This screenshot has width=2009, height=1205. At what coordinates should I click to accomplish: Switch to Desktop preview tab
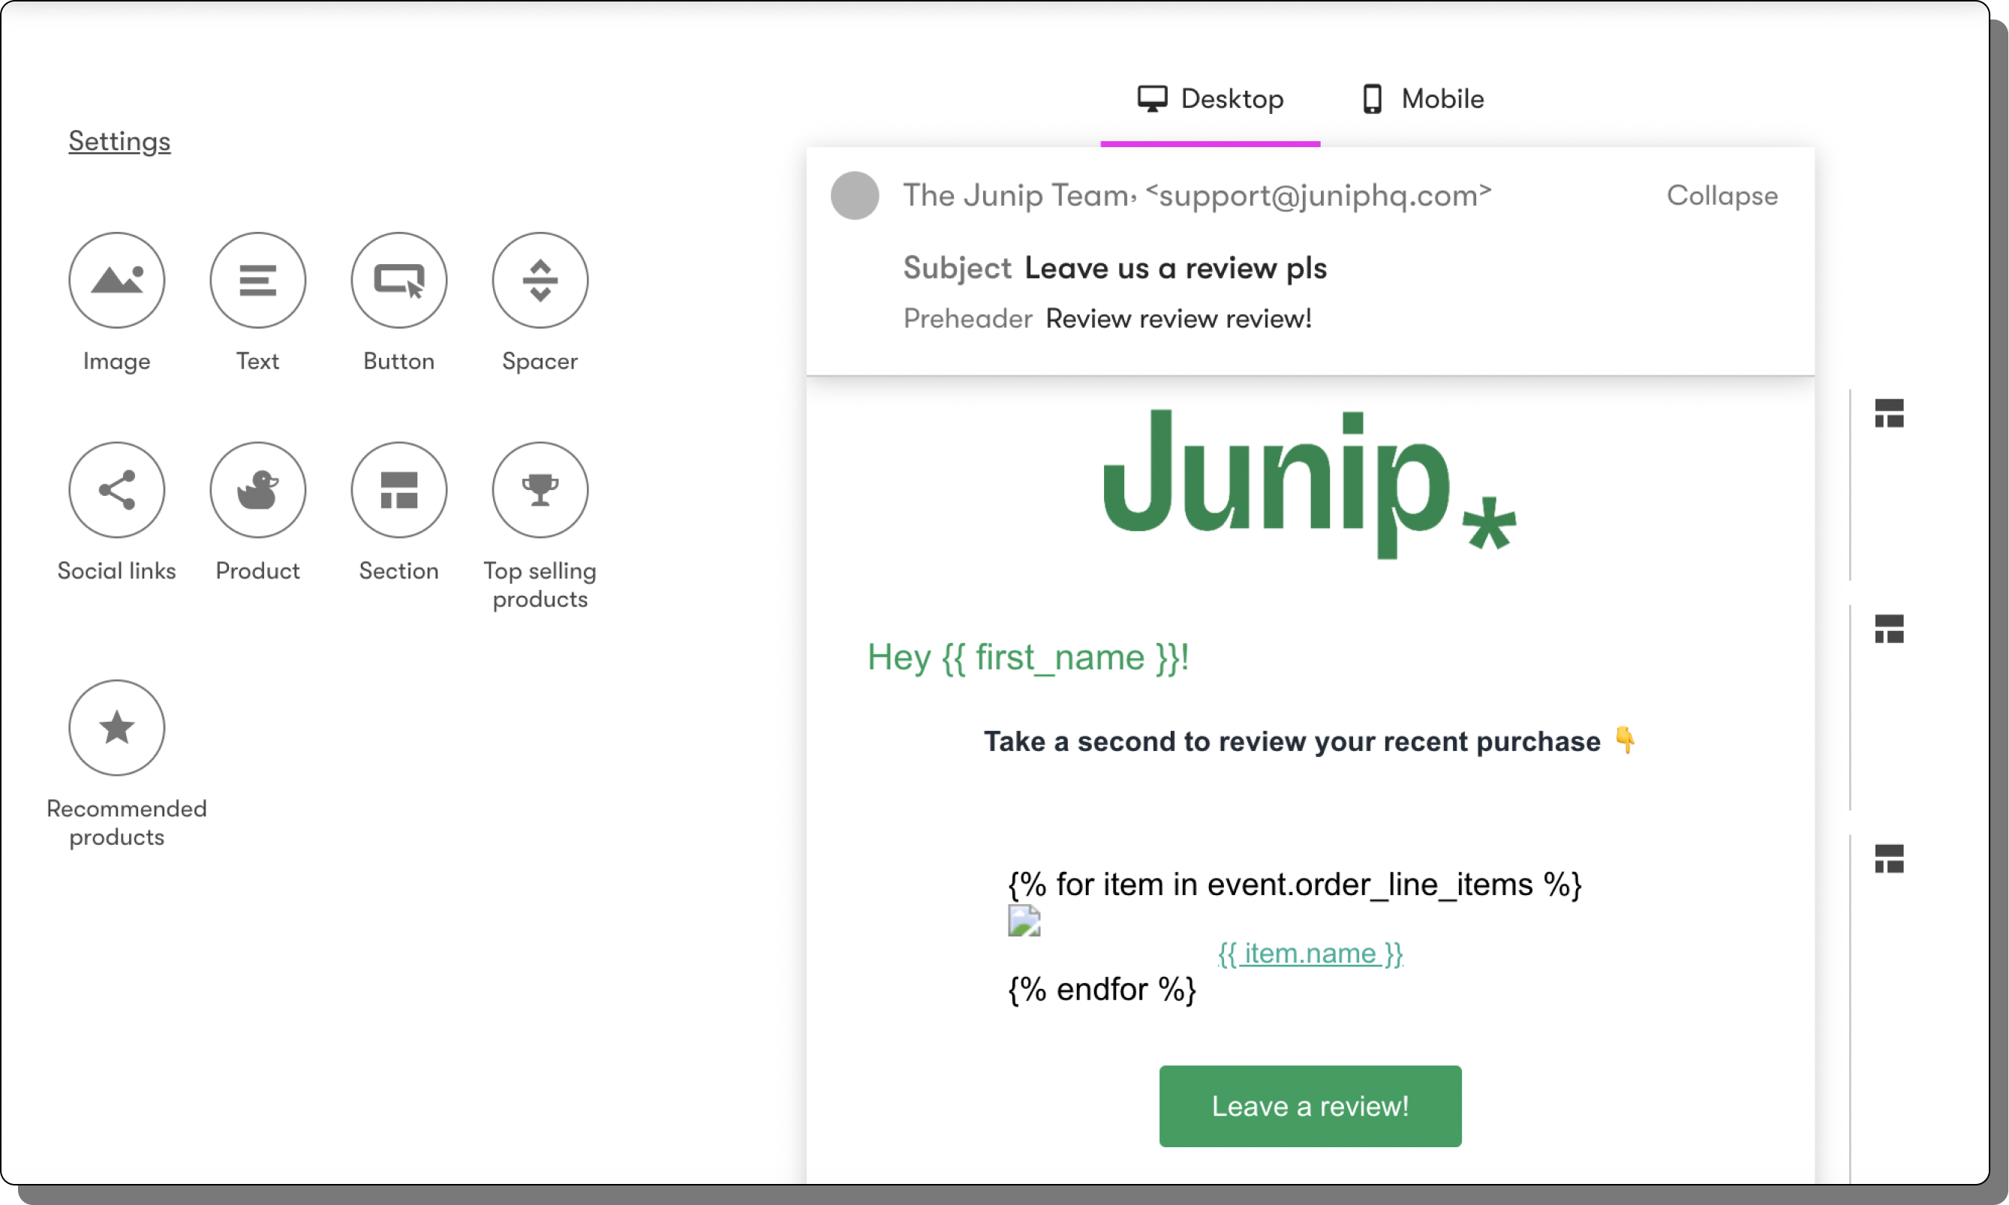pos(1210,99)
